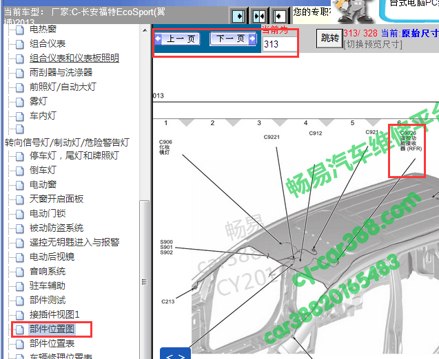The image size is (439, 359).
Task: Open the 车内灯 tree item
Action: coord(43,116)
